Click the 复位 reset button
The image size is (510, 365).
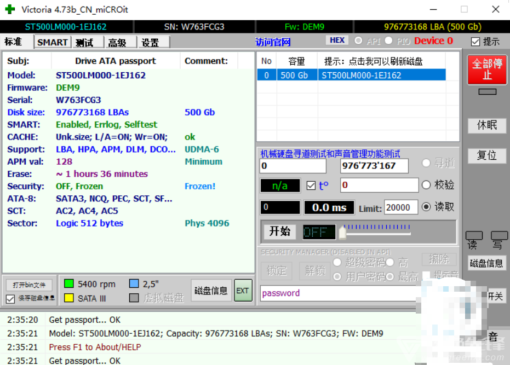pyautogui.click(x=487, y=155)
